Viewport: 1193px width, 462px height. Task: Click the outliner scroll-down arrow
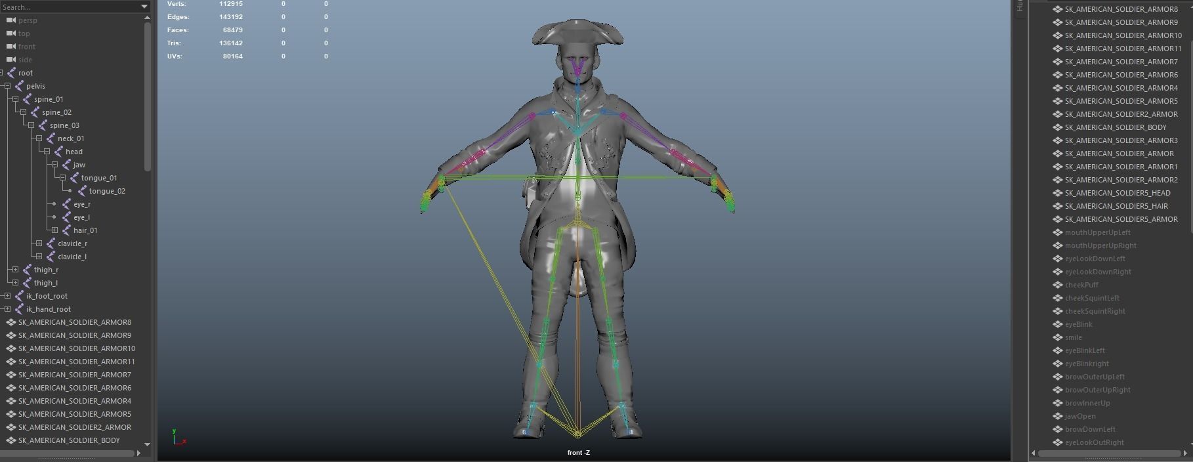coord(147,444)
